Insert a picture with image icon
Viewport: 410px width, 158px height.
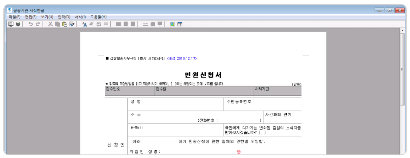tap(172, 24)
